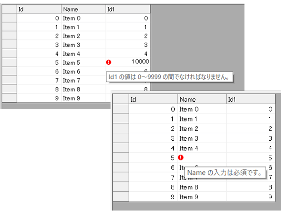Image resolution: width=281 pixels, height=211 pixels.
Task: Click the Id column header in the upper grid
Action: pos(39,9)
